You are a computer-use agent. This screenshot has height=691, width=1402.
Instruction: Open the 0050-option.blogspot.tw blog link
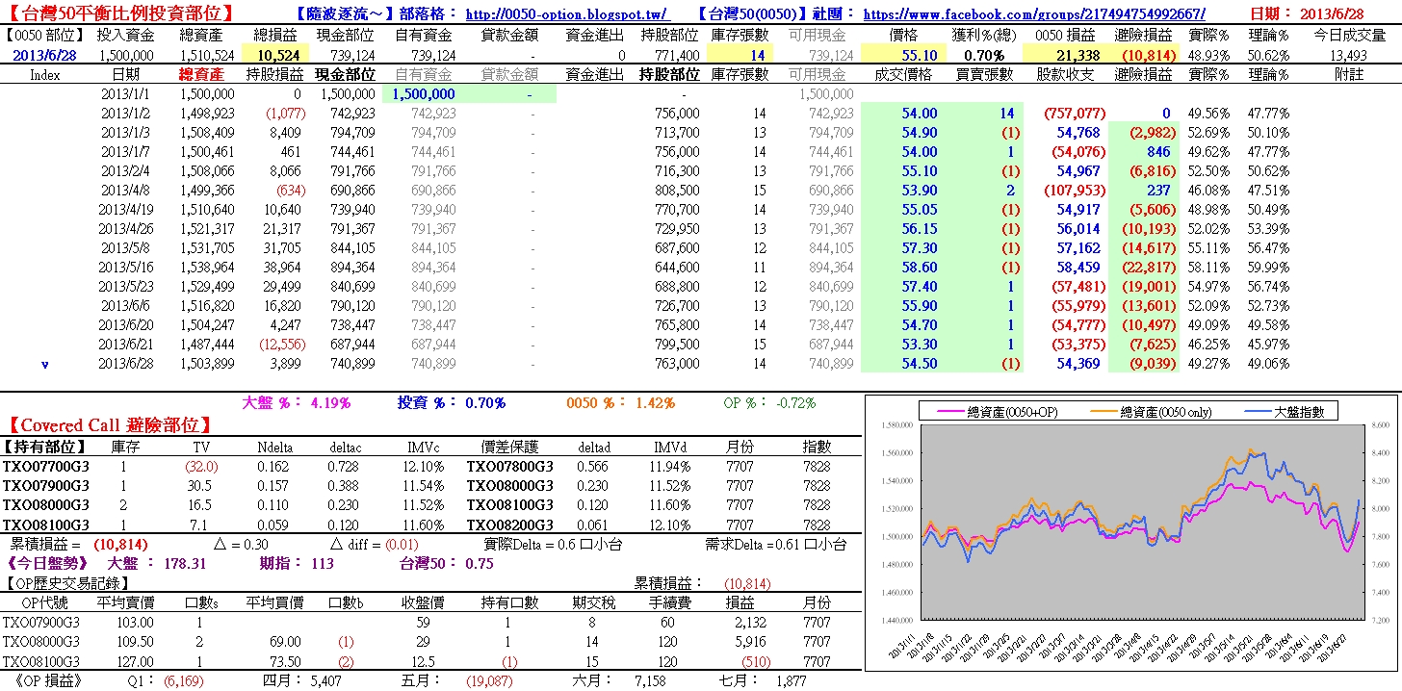[x=567, y=14]
